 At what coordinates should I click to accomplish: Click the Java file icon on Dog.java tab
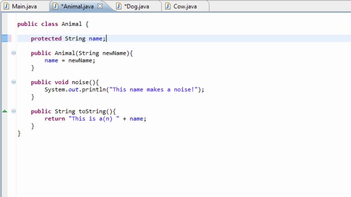[119, 6]
